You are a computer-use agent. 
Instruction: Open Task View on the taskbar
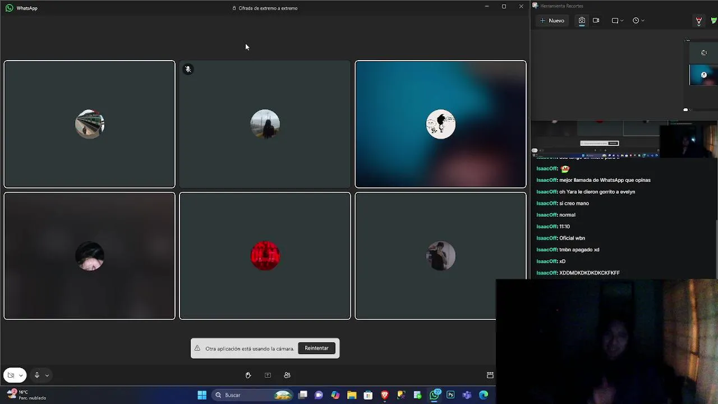pyautogui.click(x=303, y=395)
